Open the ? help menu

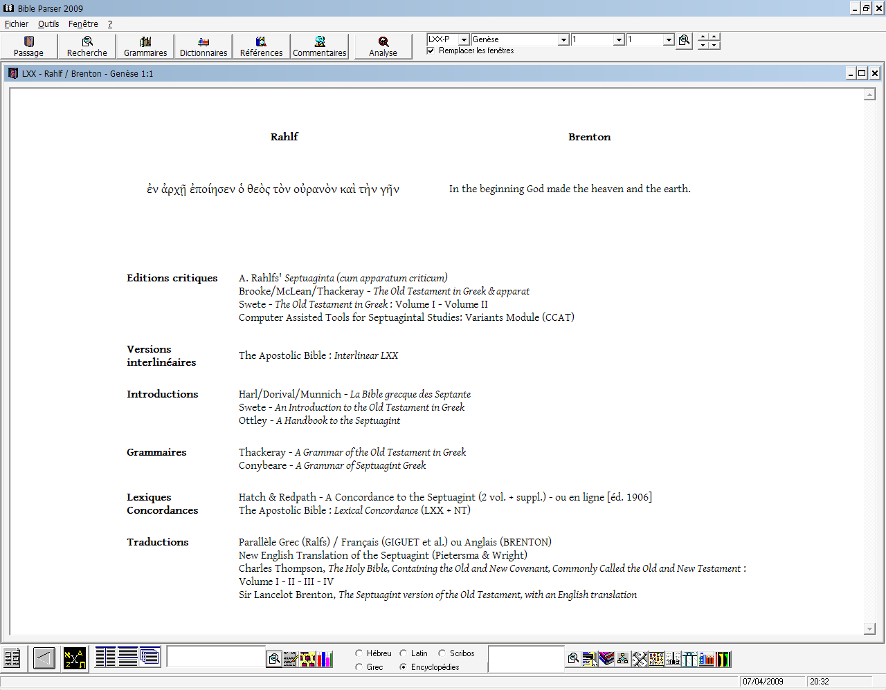coord(110,24)
